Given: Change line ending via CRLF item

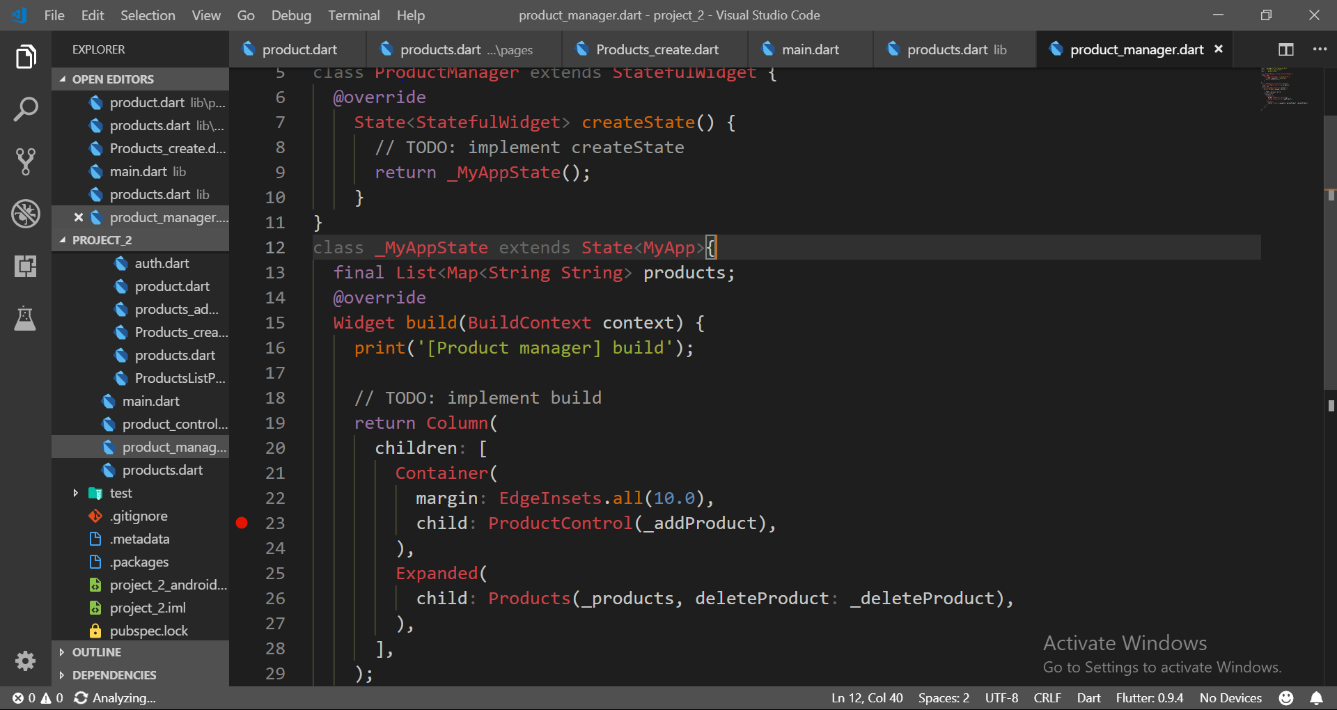Looking at the screenshot, I should pos(1047,697).
